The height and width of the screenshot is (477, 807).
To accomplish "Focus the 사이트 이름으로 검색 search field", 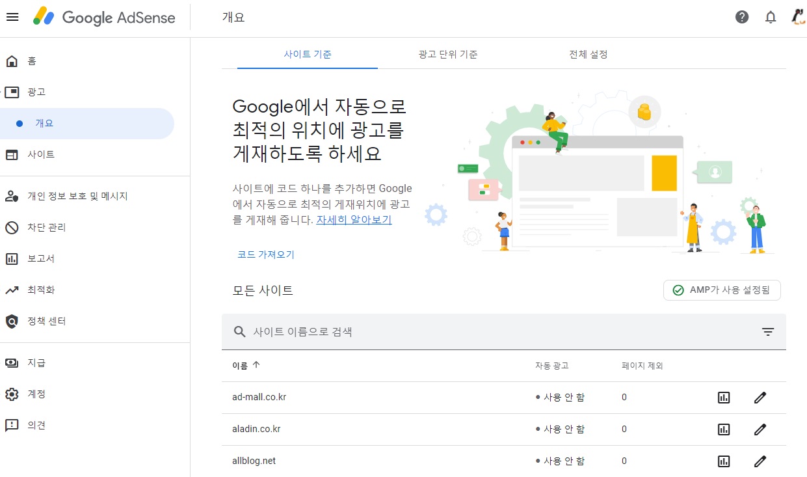I will coord(504,332).
